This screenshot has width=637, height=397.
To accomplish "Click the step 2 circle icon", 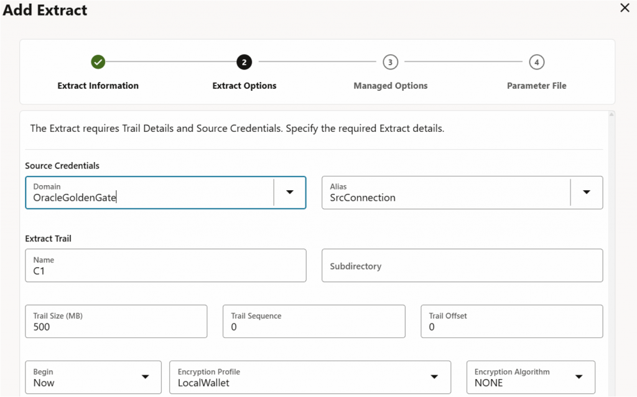I will pos(244,62).
